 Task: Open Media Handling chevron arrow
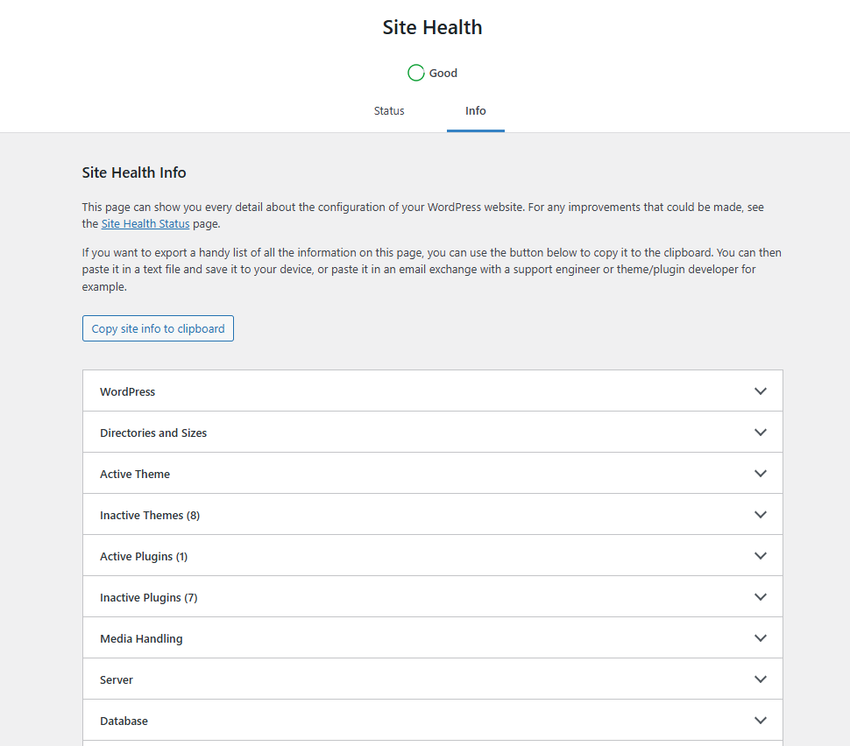point(761,638)
